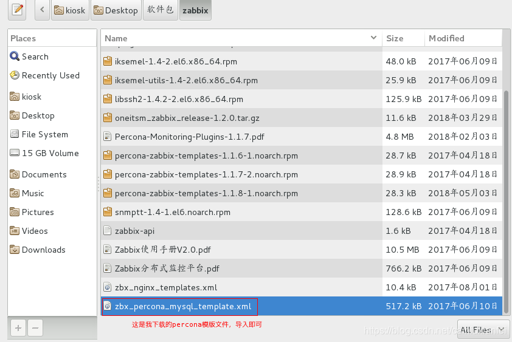Open the Pictures folder icon
Screen dimensions: 512x342
(15, 212)
